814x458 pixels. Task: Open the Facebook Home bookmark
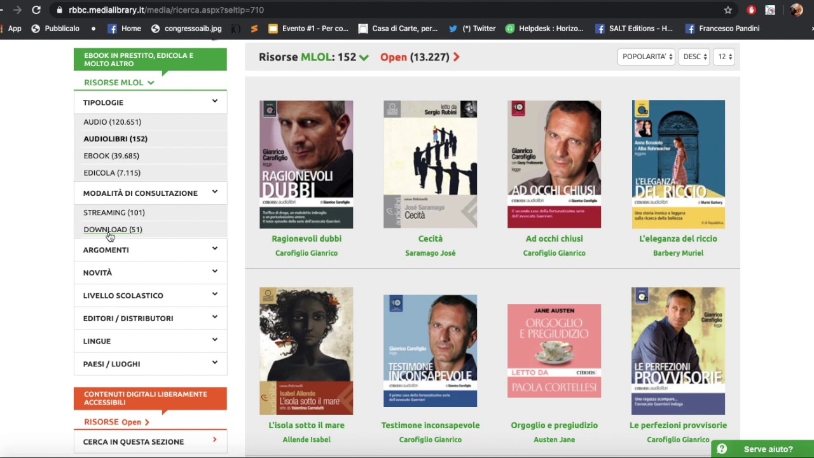[x=125, y=29]
